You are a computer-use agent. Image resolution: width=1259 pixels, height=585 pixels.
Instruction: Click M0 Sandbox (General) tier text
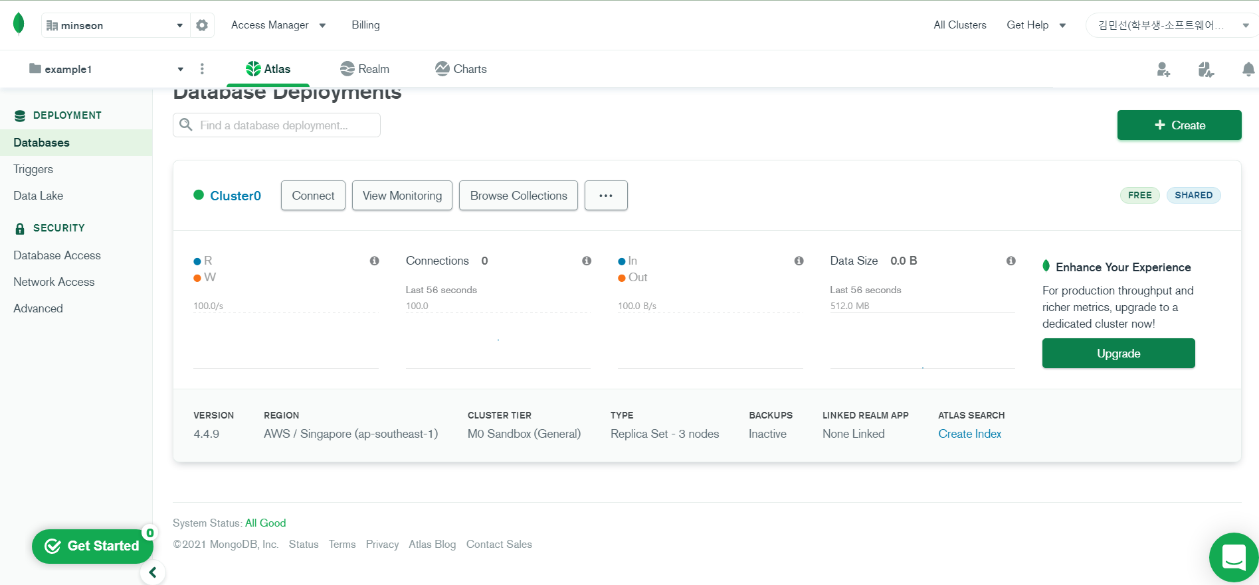[x=524, y=434]
